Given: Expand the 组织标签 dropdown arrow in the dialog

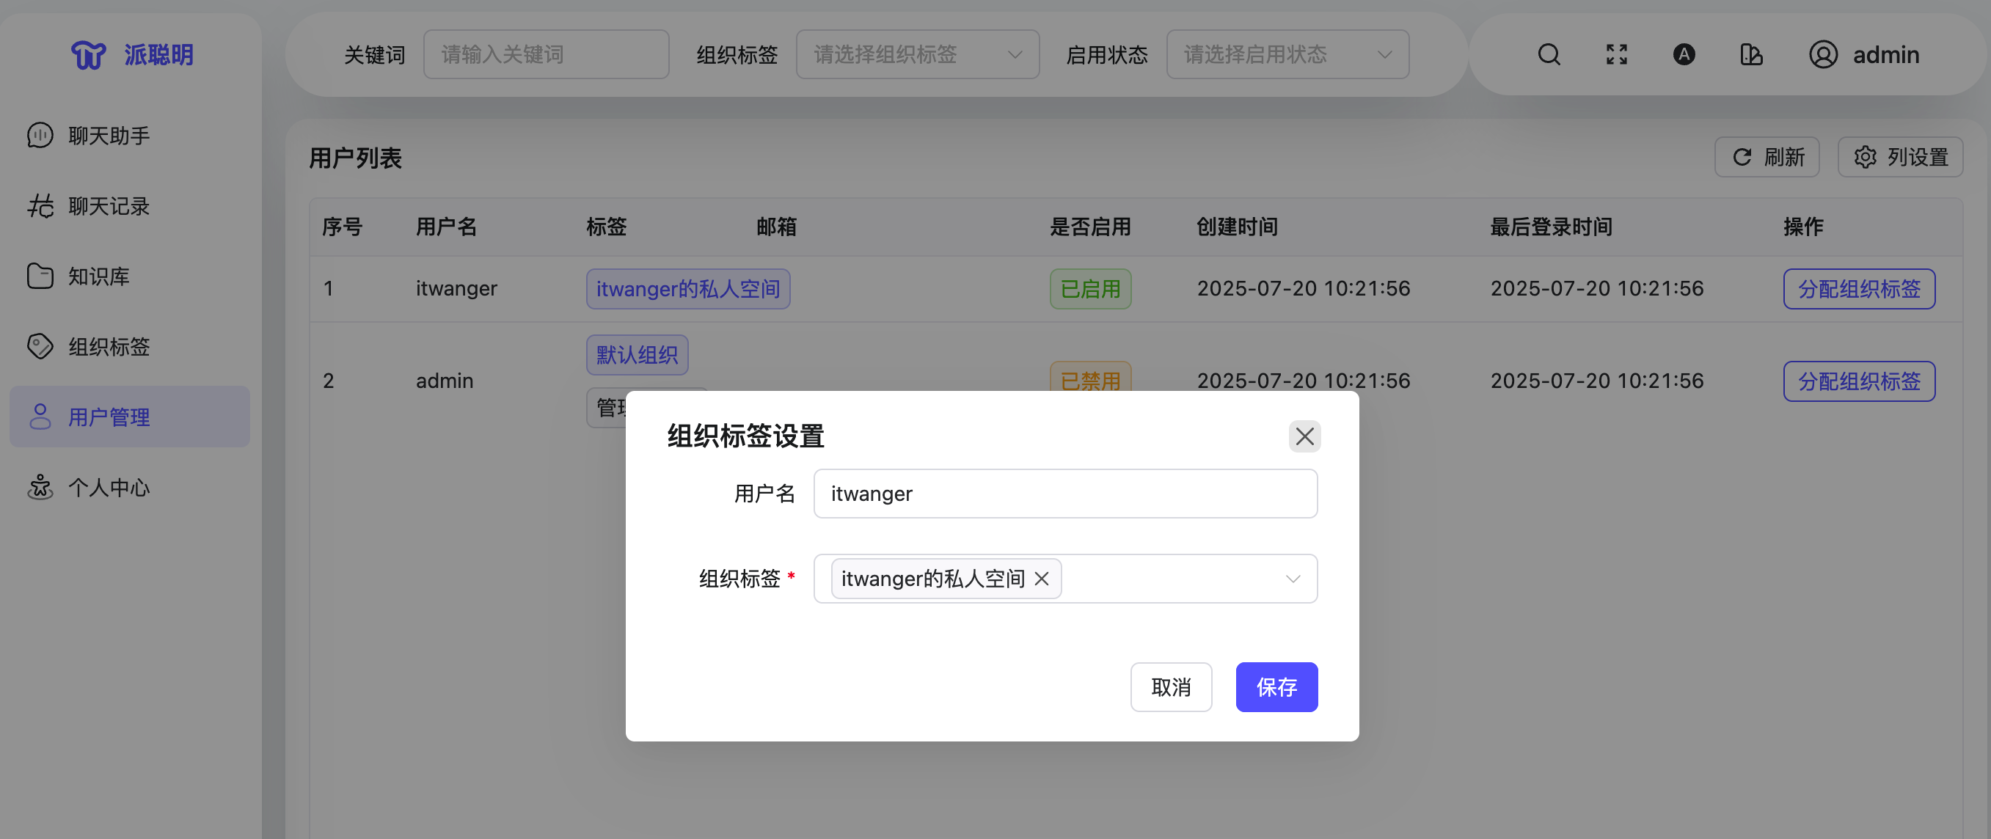Looking at the screenshot, I should [x=1293, y=579].
